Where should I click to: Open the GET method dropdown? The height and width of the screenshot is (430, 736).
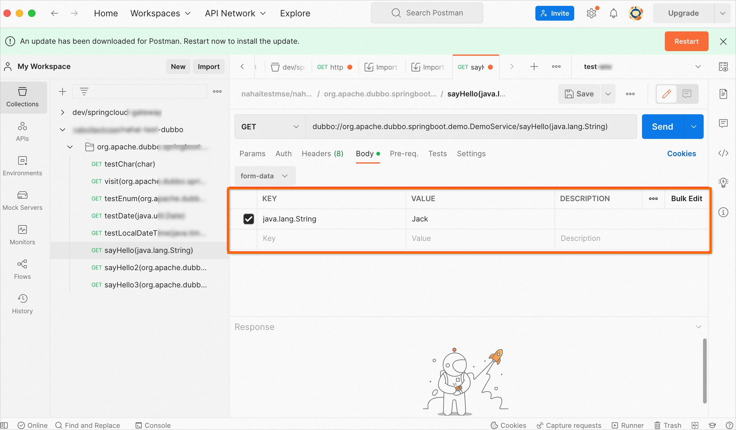click(270, 127)
